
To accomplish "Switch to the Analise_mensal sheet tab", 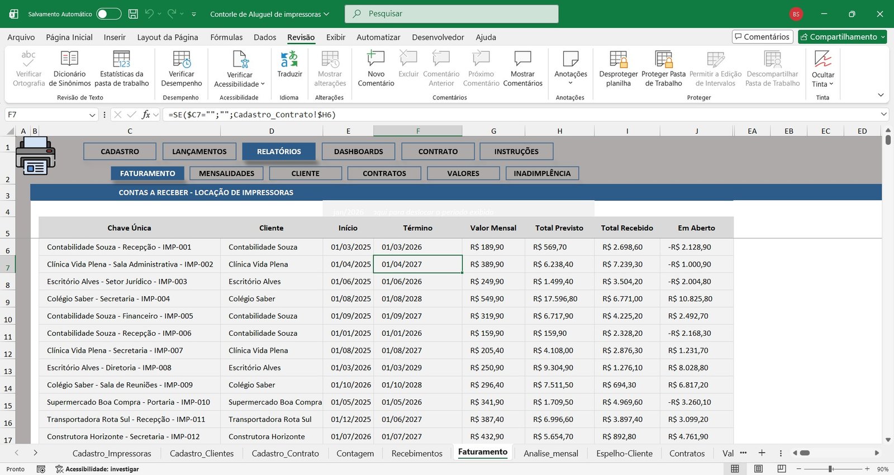I will [551, 453].
